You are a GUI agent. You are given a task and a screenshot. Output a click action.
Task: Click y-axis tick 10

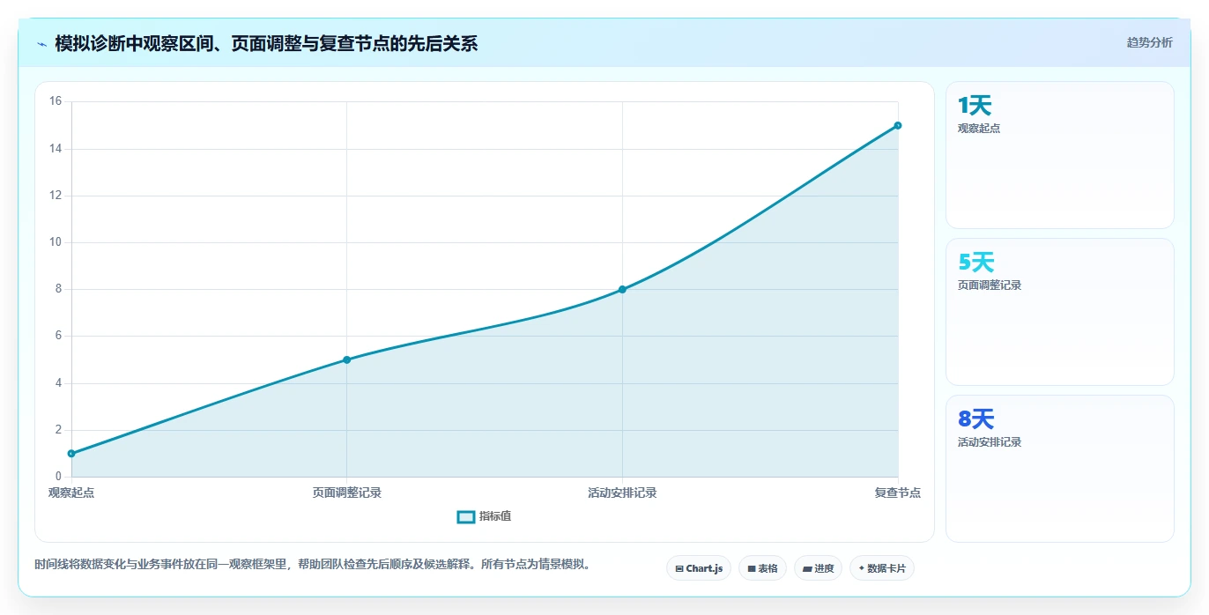coord(55,242)
